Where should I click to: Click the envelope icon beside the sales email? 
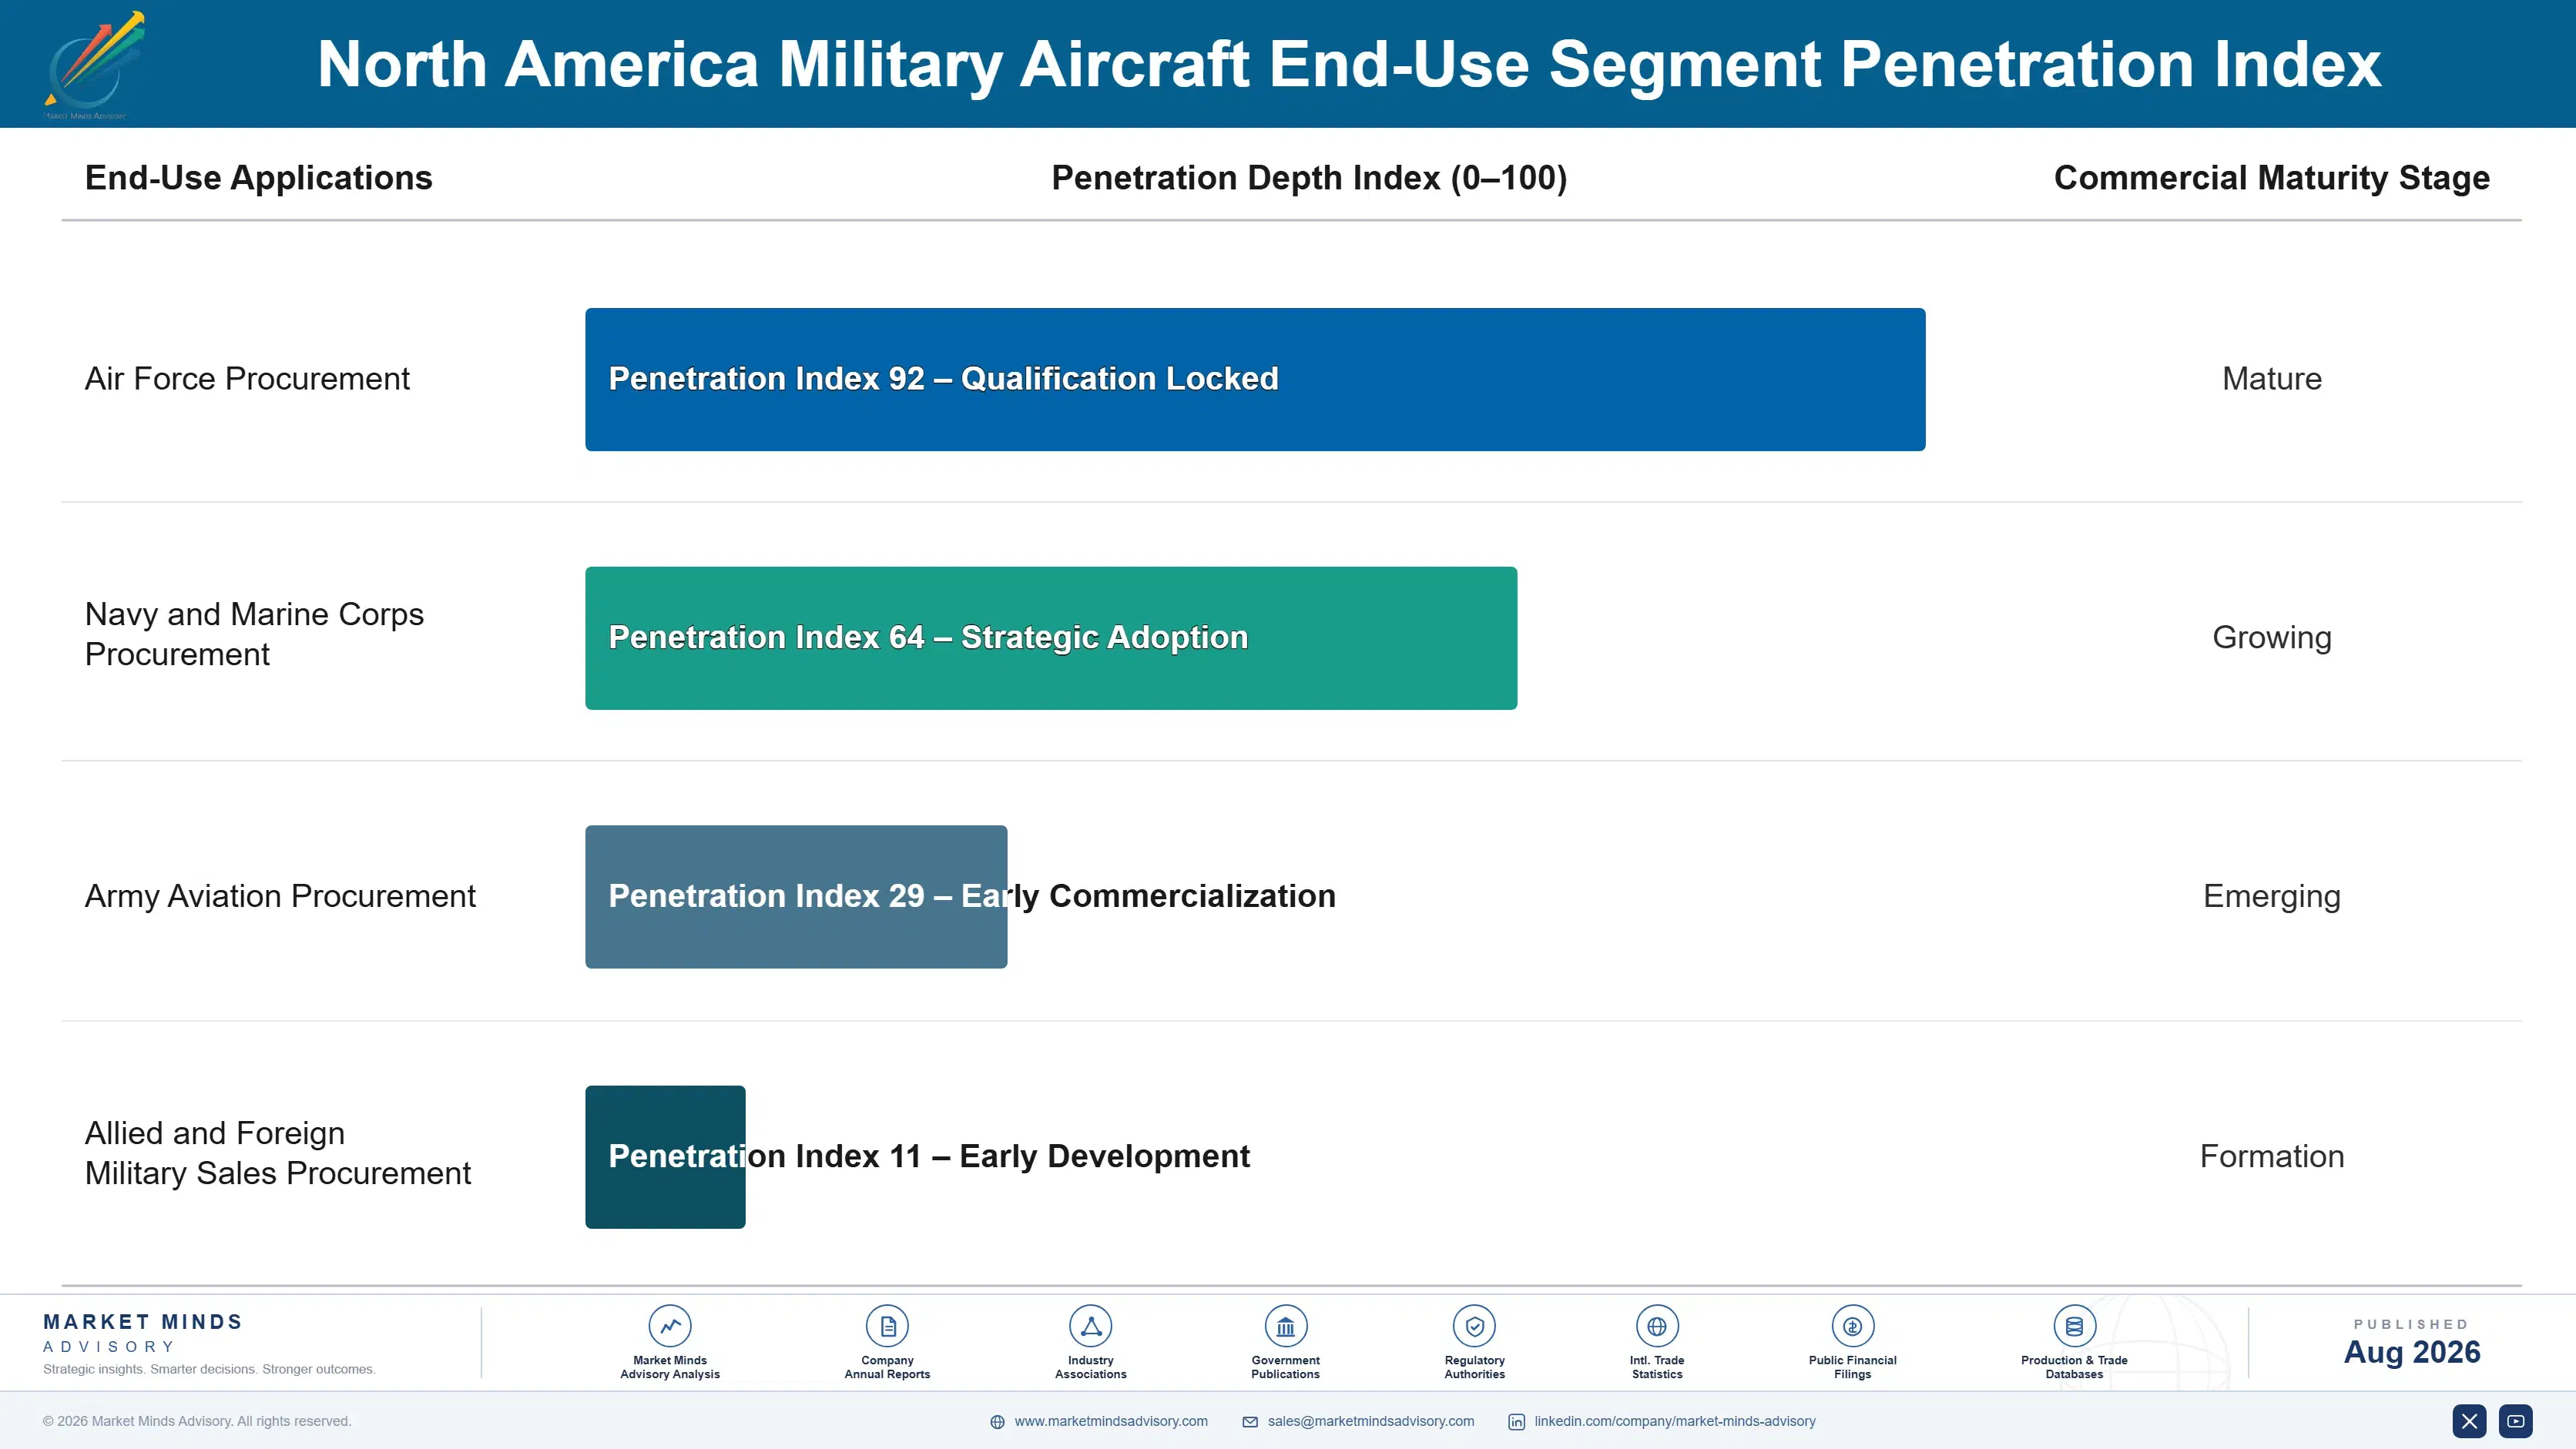coord(1250,1422)
